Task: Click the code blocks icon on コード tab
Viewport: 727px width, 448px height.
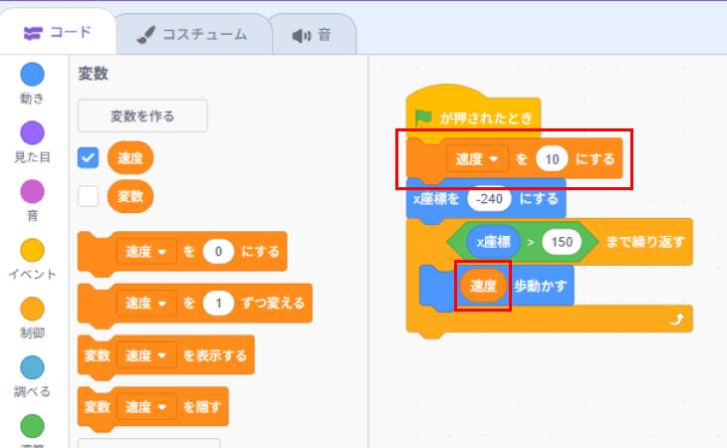Action: (x=33, y=33)
